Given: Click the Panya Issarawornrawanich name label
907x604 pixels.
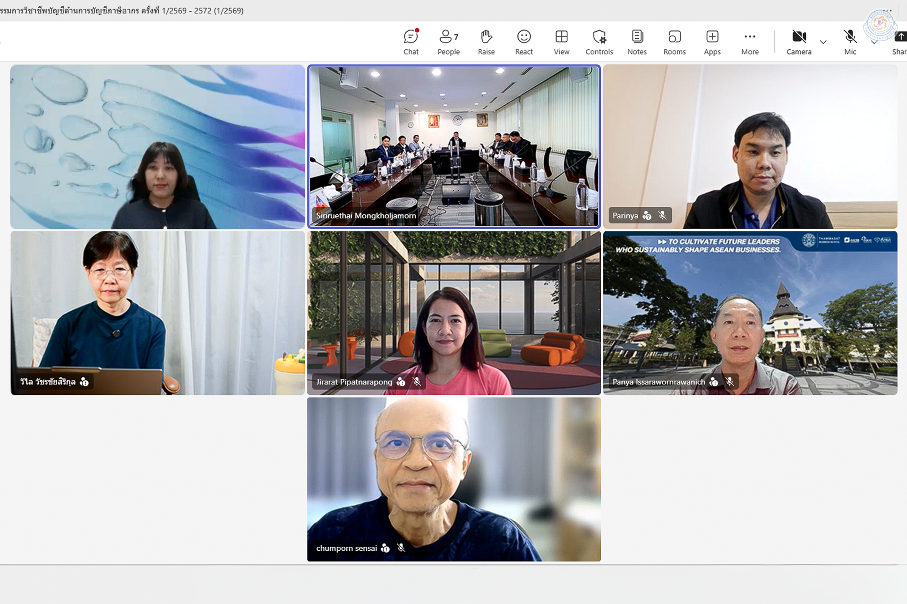Looking at the screenshot, I should click(x=659, y=382).
